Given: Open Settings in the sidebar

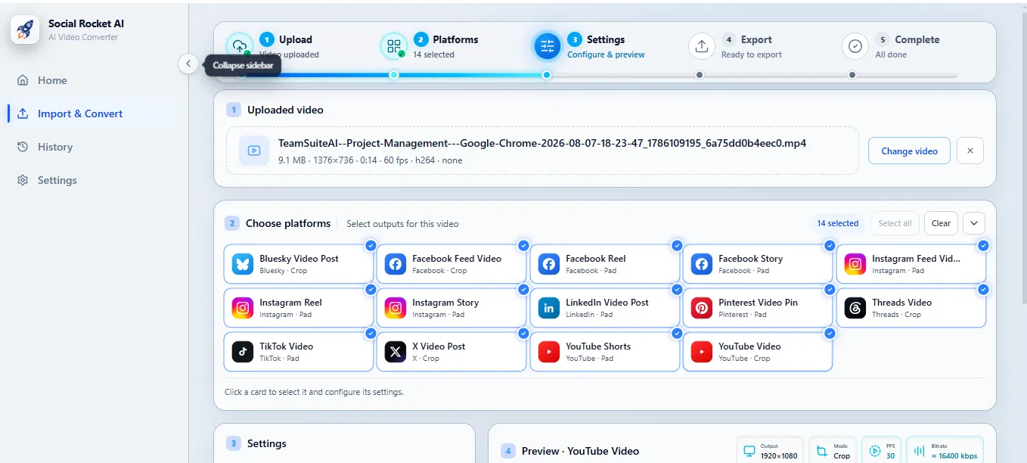Looking at the screenshot, I should (x=91, y=180).
